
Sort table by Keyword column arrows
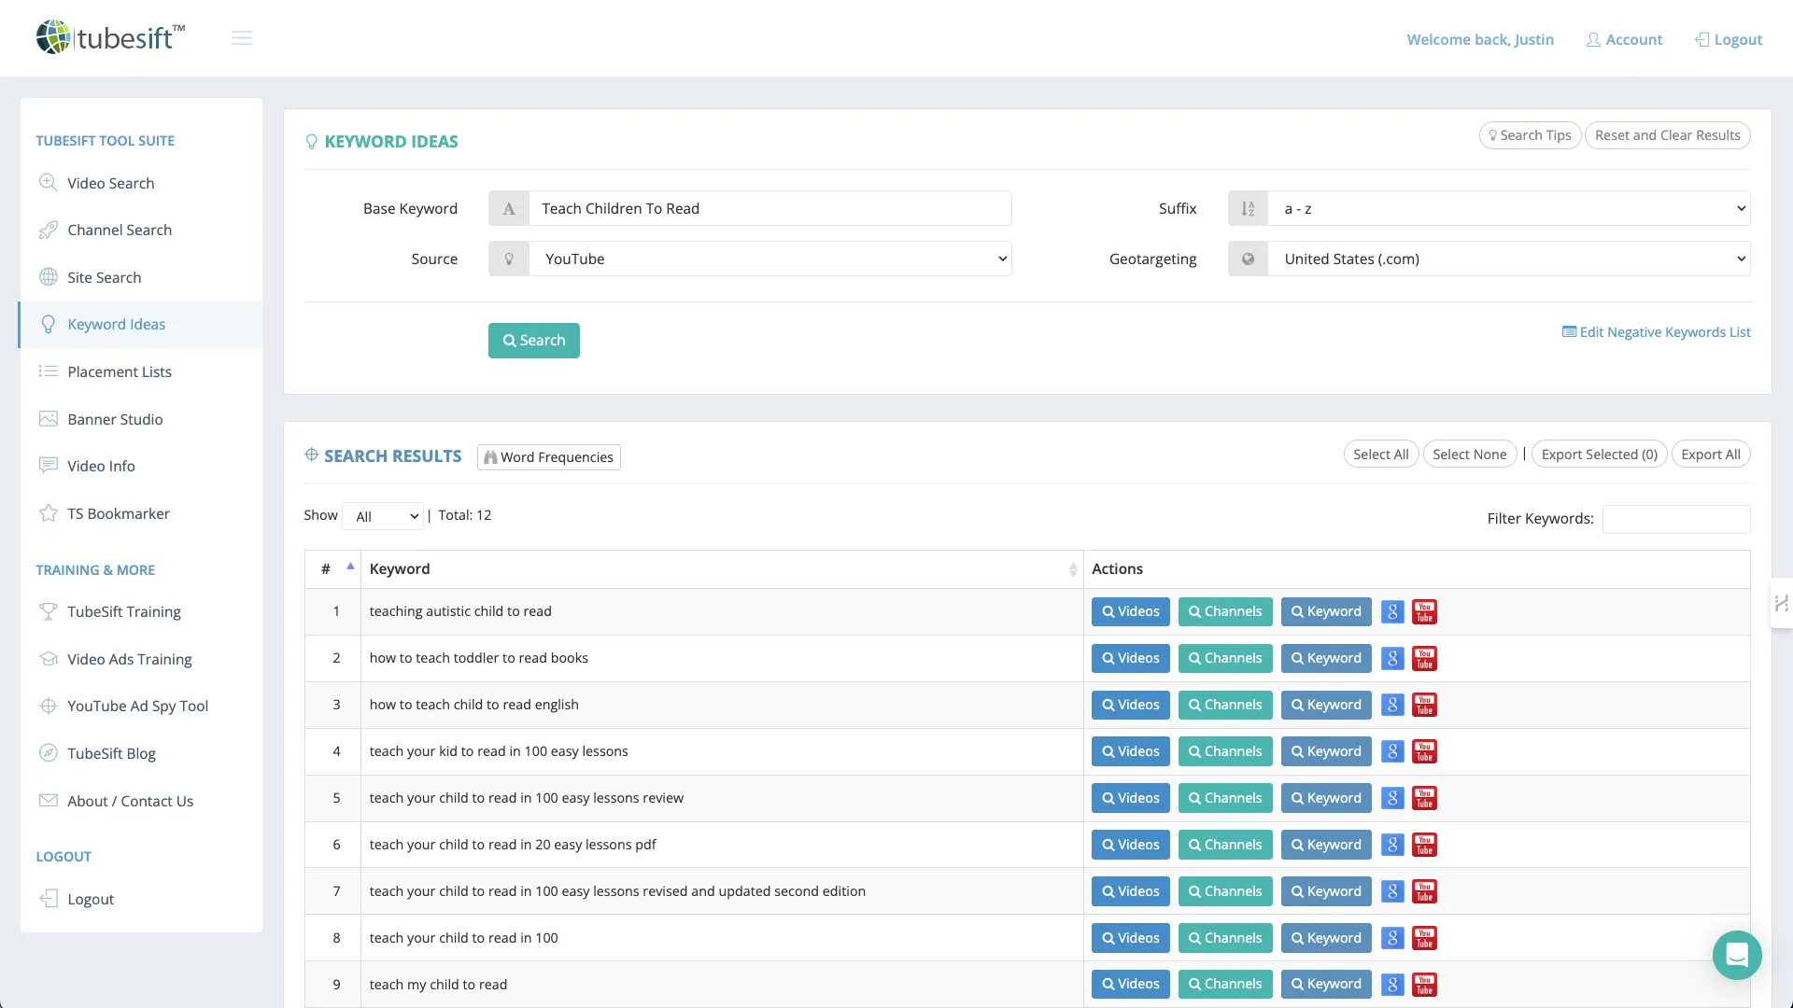pos(1073,569)
